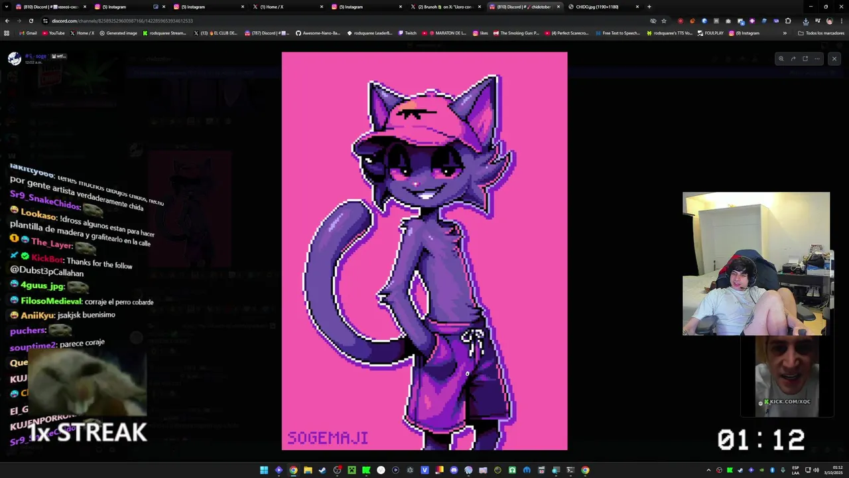Viewport: 849px width, 478px height.
Task: Open the tab search dropdown arrow
Action: pos(7,7)
